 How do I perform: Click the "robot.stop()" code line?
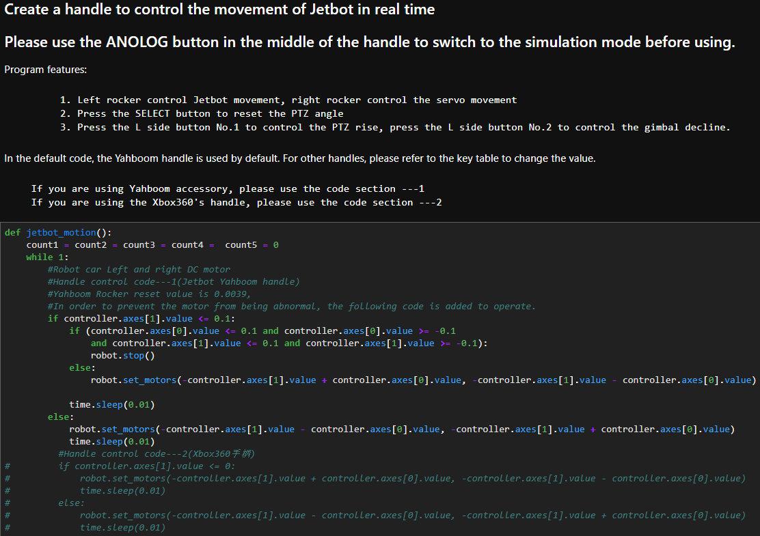(x=122, y=355)
